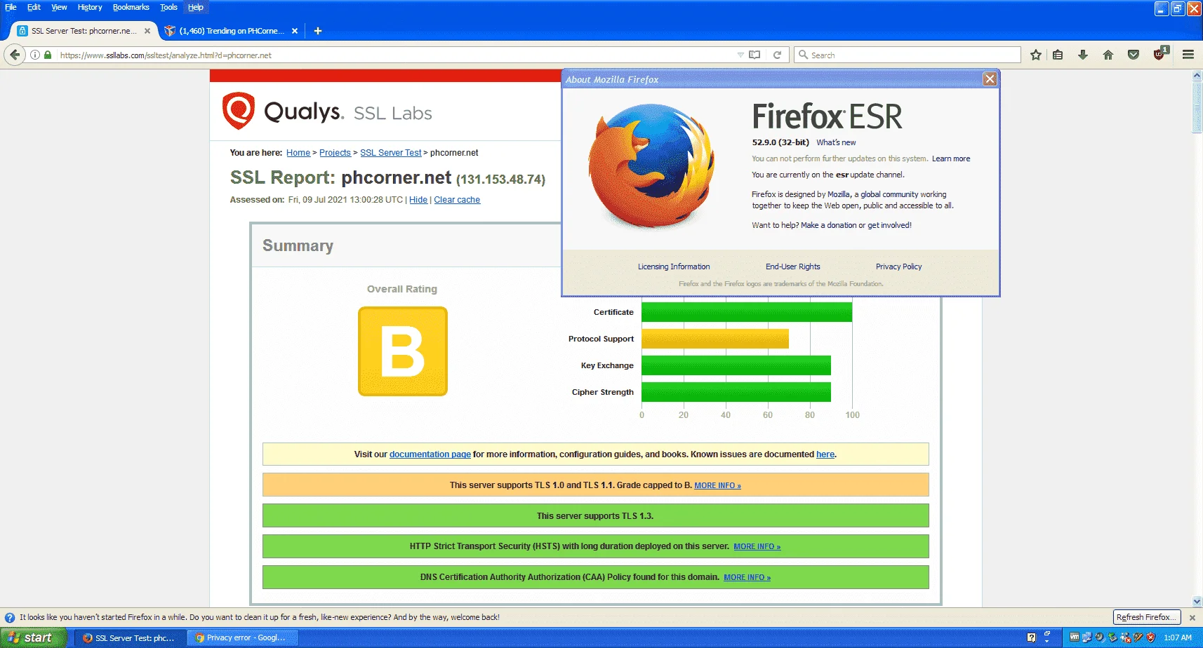Viewport: 1203px width, 648px height.
Task: Open site identity info icon in the address bar
Action: point(35,55)
